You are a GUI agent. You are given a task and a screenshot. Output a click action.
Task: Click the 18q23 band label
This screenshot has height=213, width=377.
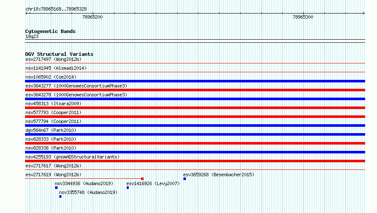click(x=32, y=36)
